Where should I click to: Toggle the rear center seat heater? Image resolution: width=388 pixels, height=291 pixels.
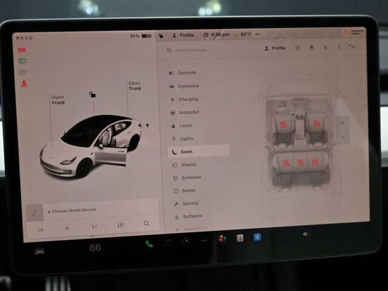[301, 162]
